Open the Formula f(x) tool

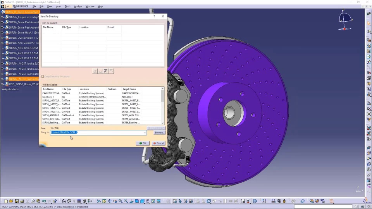pyautogui.click(x=64, y=201)
